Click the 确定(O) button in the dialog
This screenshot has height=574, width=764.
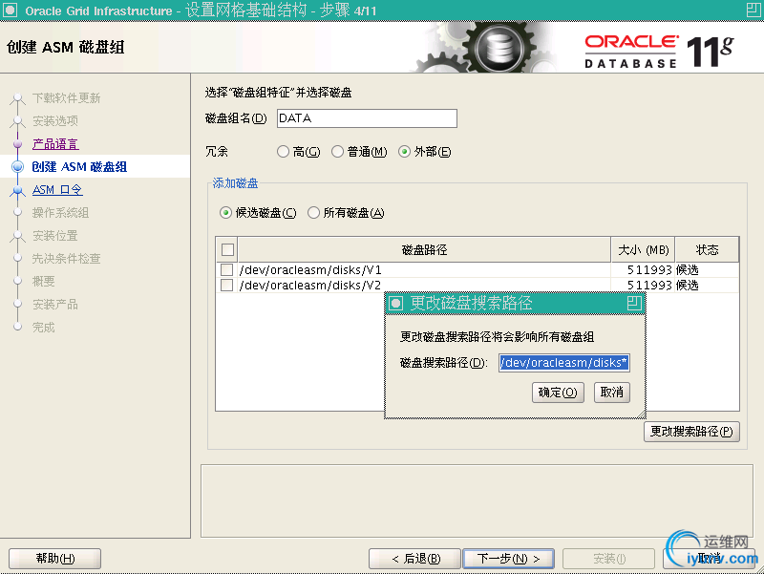pos(558,393)
